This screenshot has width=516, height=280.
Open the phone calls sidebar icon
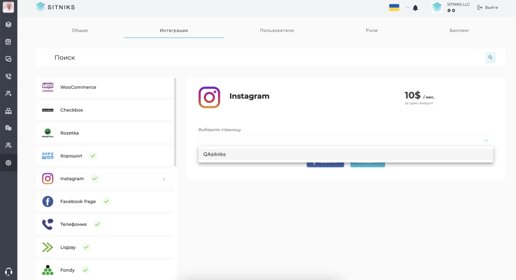(9, 77)
